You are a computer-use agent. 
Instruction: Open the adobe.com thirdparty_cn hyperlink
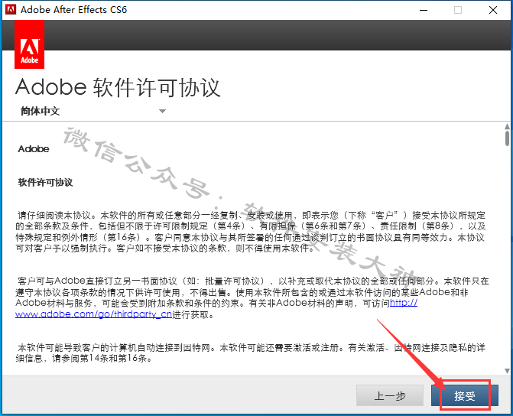click(93, 314)
